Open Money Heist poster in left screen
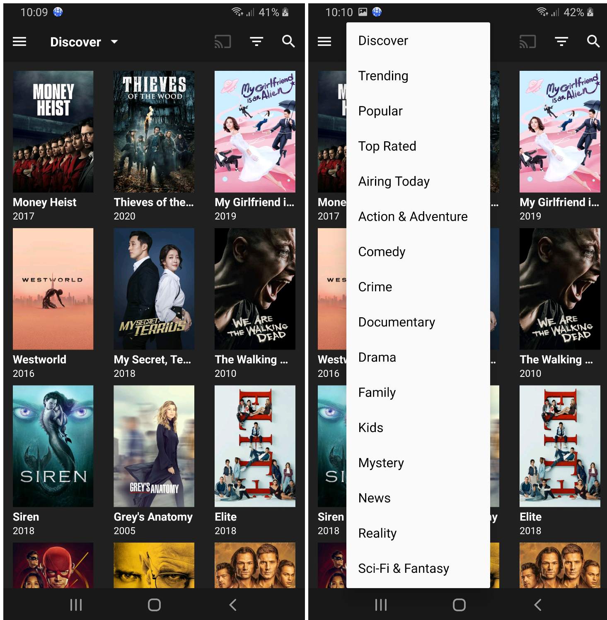The width and height of the screenshot is (607, 620). tap(53, 131)
